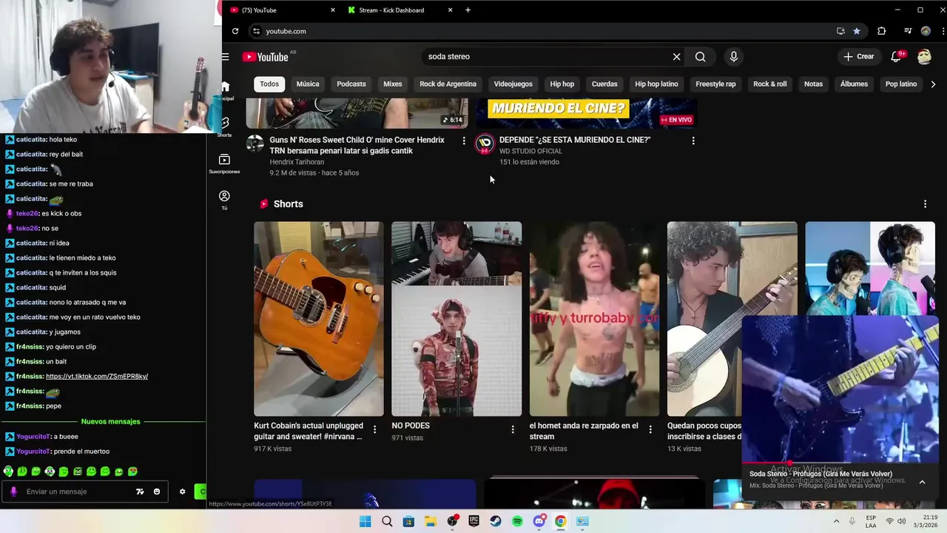The height and width of the screenshot is (533, 947).
Task: Click the NO PODES short thumbnail
Action: click(456, 319)
